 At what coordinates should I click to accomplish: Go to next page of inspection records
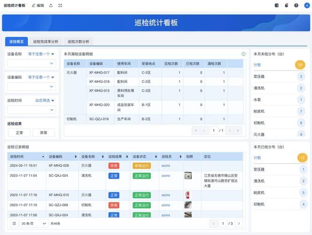click(239, 223)
